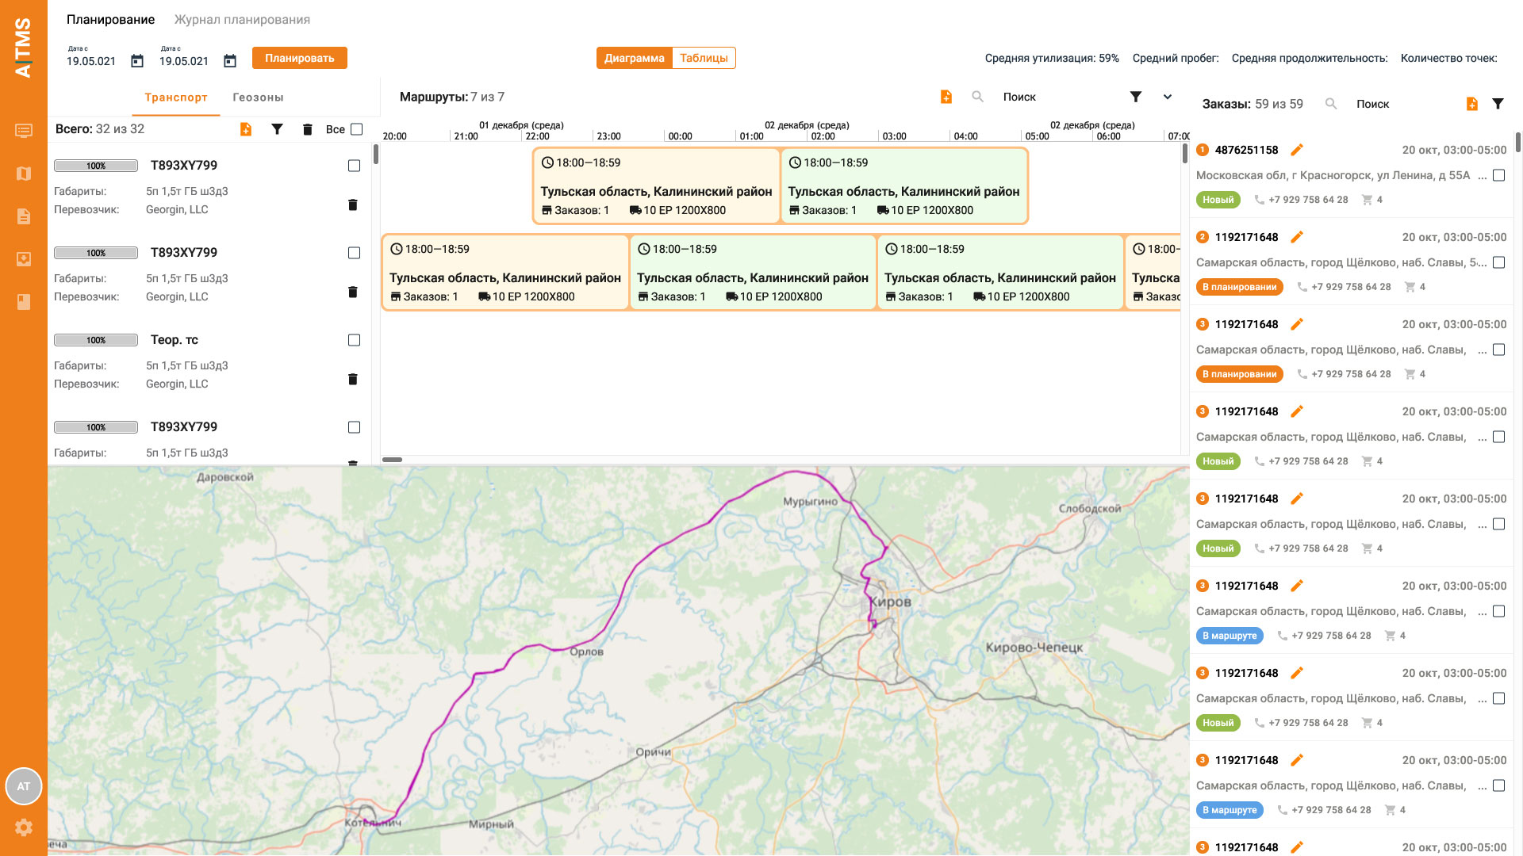This screenshot has width=1523, height=856.
Task: Edit order 4876251158 with pencil icon
Action: (1297, 150)
